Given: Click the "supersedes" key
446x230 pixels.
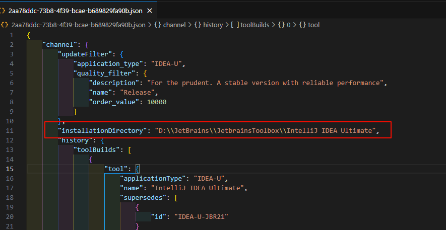Looking at the screenshot, I should (x=143, y=198).
